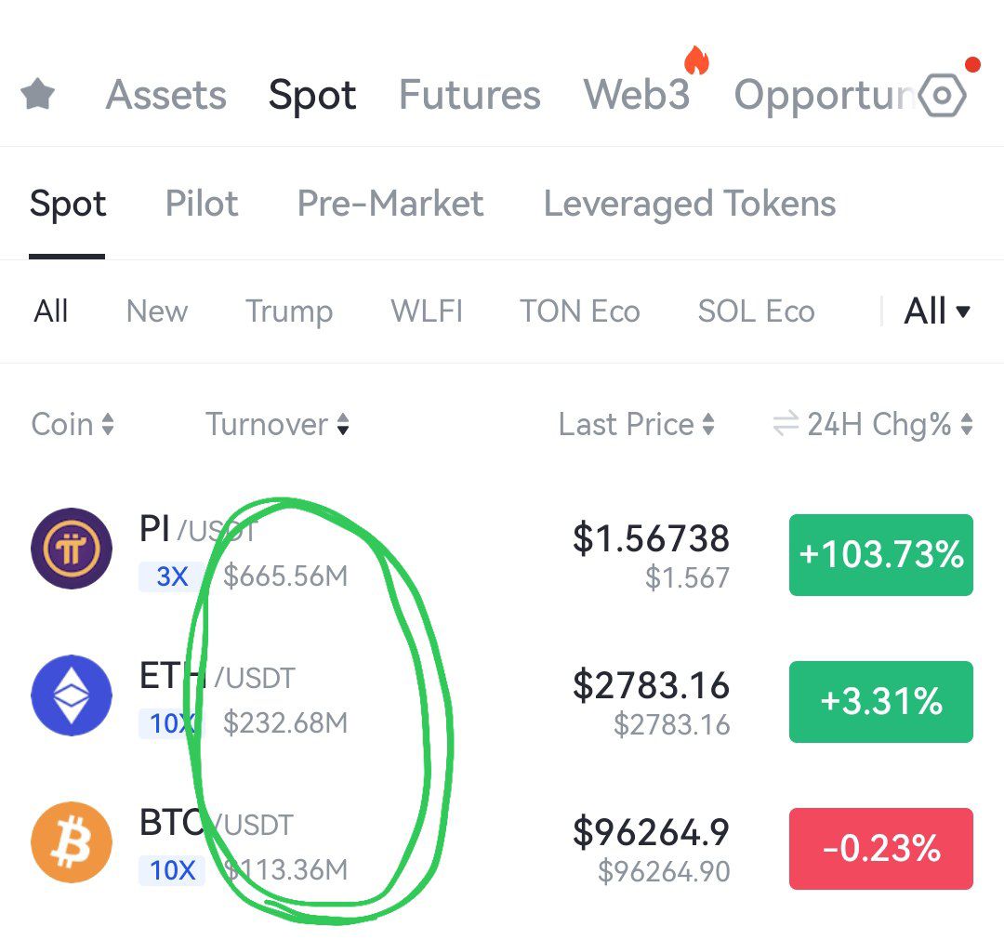Open the hexagon settings icon

tap(942, 96)
